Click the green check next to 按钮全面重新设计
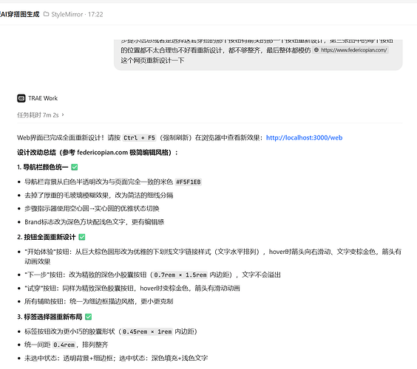The width and height of the screenshot is (417, 369). pyautogui.click(x=82, y=237)
